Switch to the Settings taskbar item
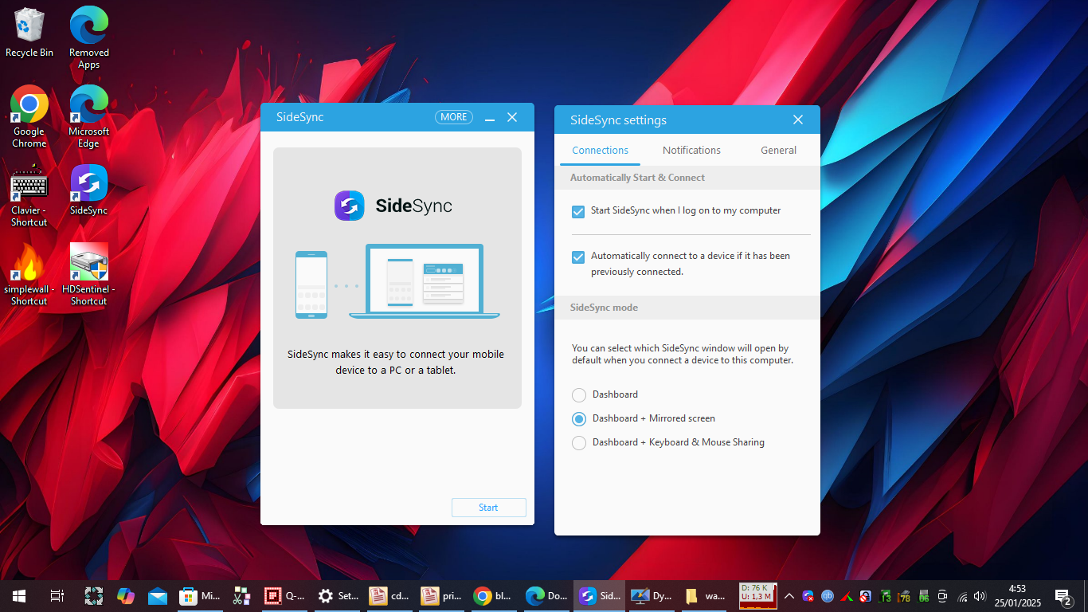This screenshot has height=612, width=1088. pyautogui.click(x=339, y=595)
